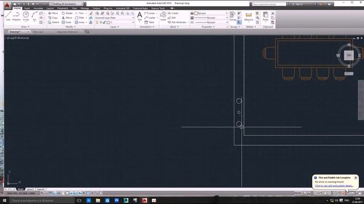Click the Windows taskbar search box
The width and height of the screenshot is (364, 204).
point(42,200)
